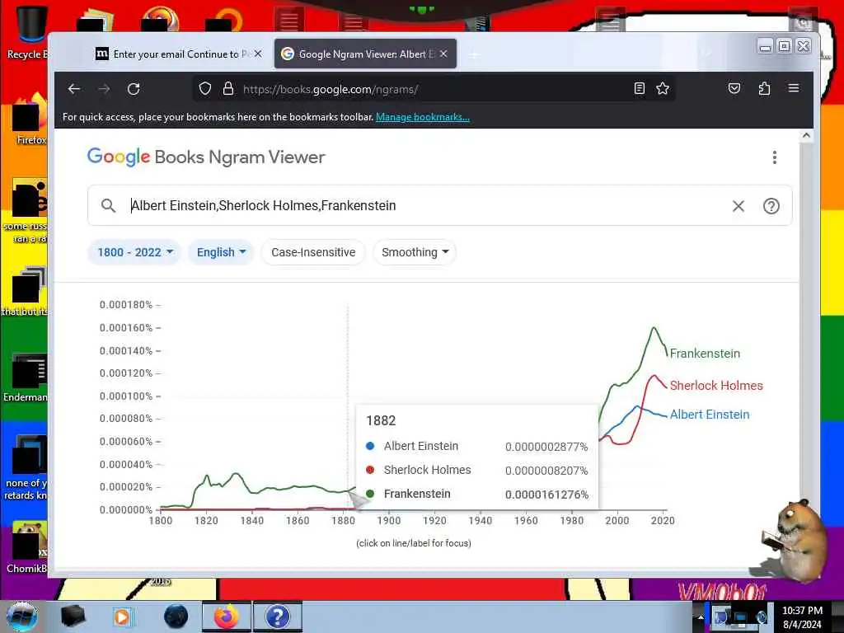
Task: Show hidden system tray icons arrow
Action: pyautogui.click(x=701, y=617)
